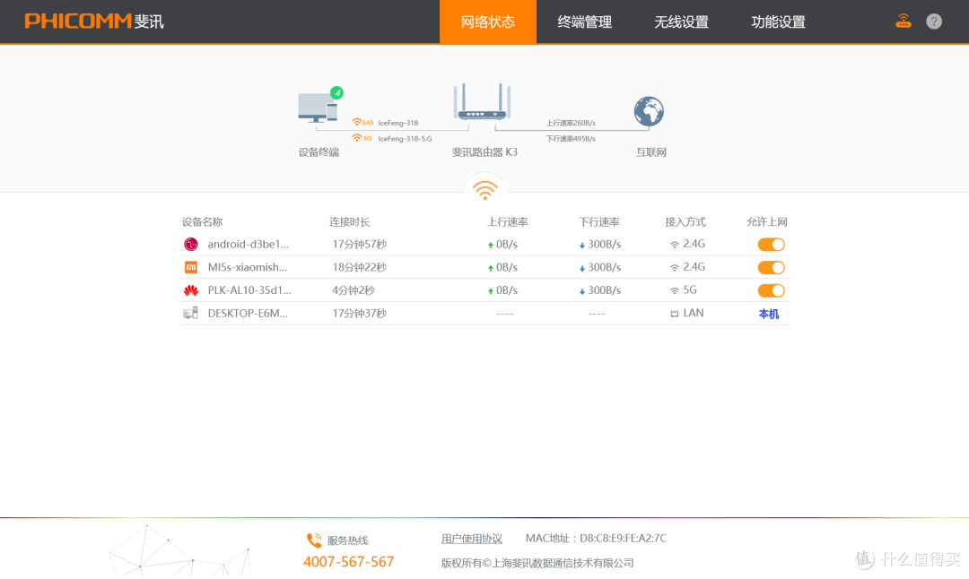The width and height of the screenshot is (969, 579).
Task: Expand the WiFi fan icon below the topology
Action: pos(484,188)
